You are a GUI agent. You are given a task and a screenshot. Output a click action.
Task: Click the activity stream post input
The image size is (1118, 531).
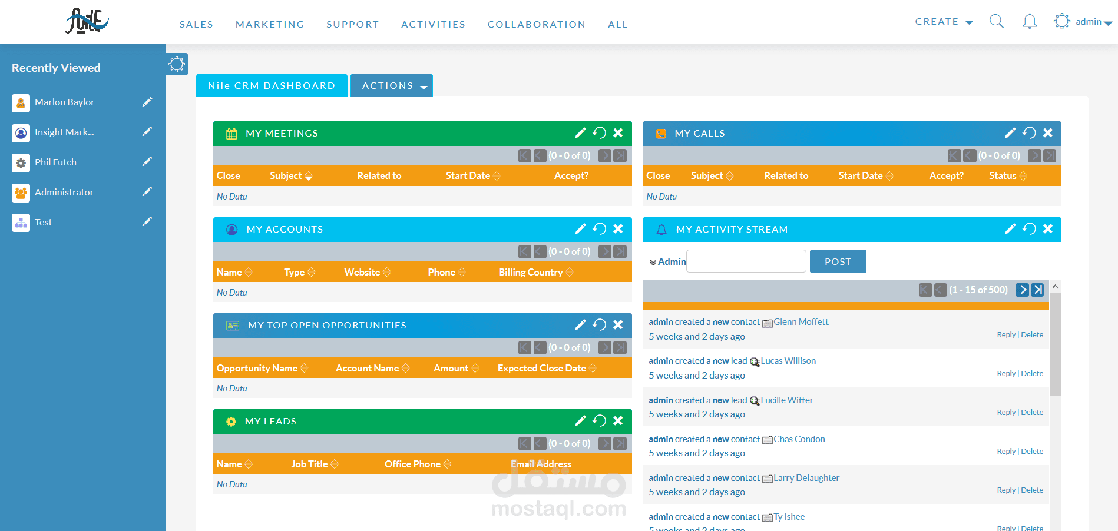tap(746, 261)
